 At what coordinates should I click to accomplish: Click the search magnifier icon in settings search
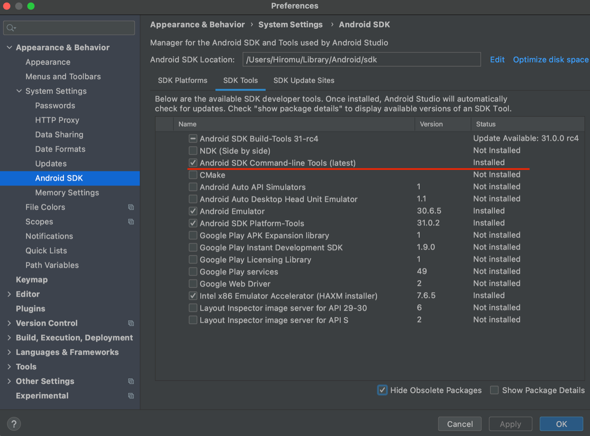pos(11,28)
